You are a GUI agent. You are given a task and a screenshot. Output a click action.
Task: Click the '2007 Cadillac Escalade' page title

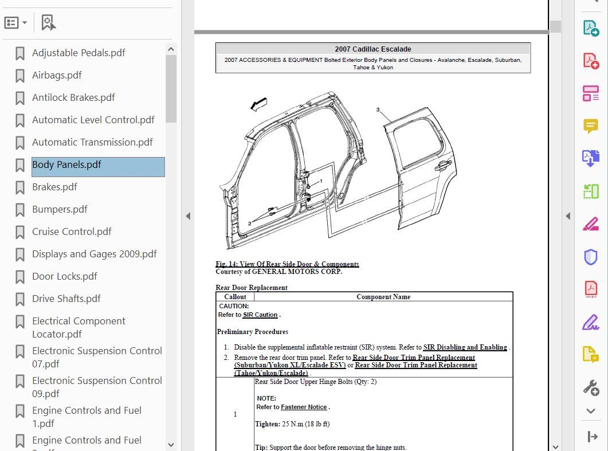(x=373, y=49)
